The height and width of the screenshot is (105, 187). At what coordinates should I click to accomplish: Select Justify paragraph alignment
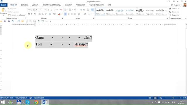[x=75, y=14]
